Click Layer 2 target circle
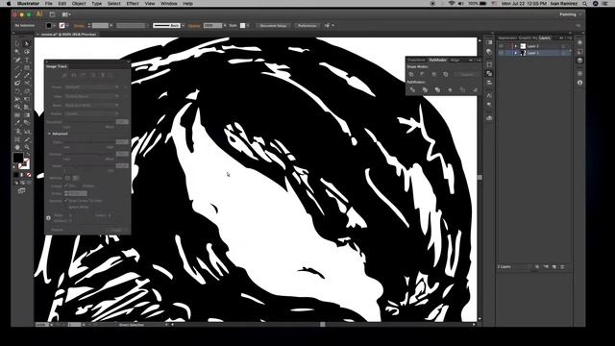The image size is (615, 346). (x=563, y=46)
